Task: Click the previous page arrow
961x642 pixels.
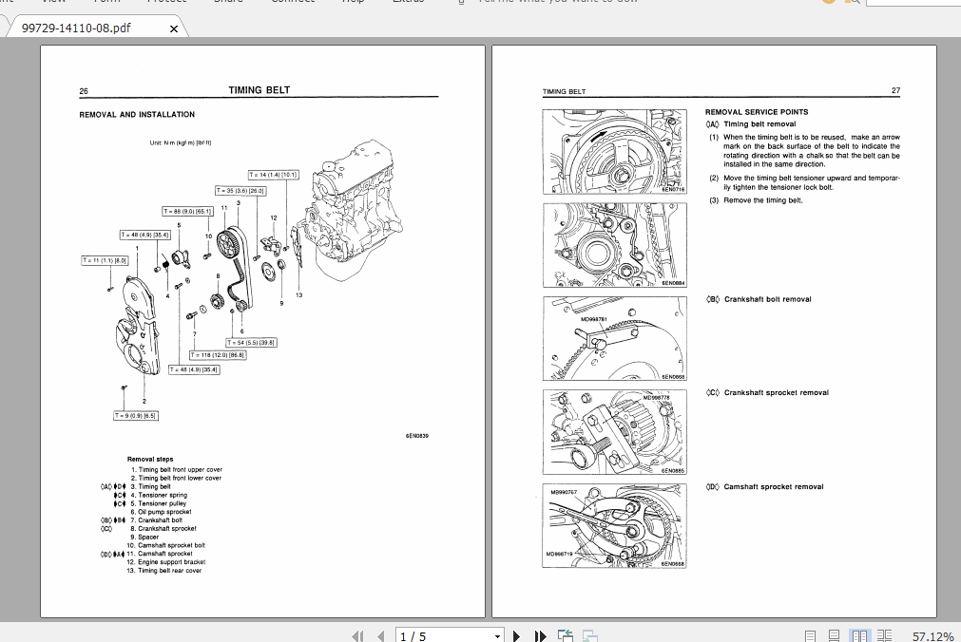Action: pos(381,636)
